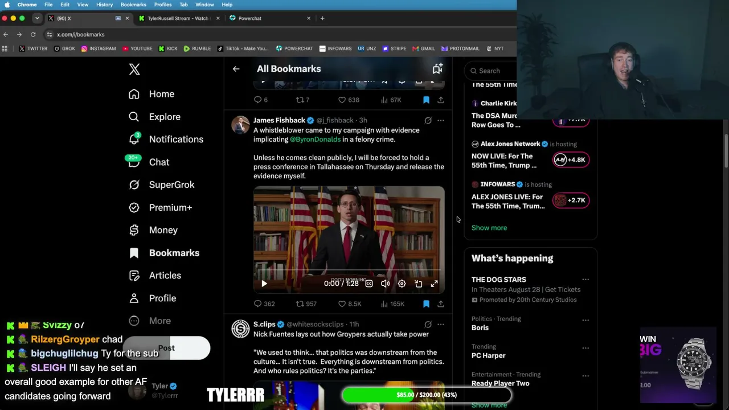Open the Boris trending topic
The image size is (729, 410).
(x=480, y=328)
